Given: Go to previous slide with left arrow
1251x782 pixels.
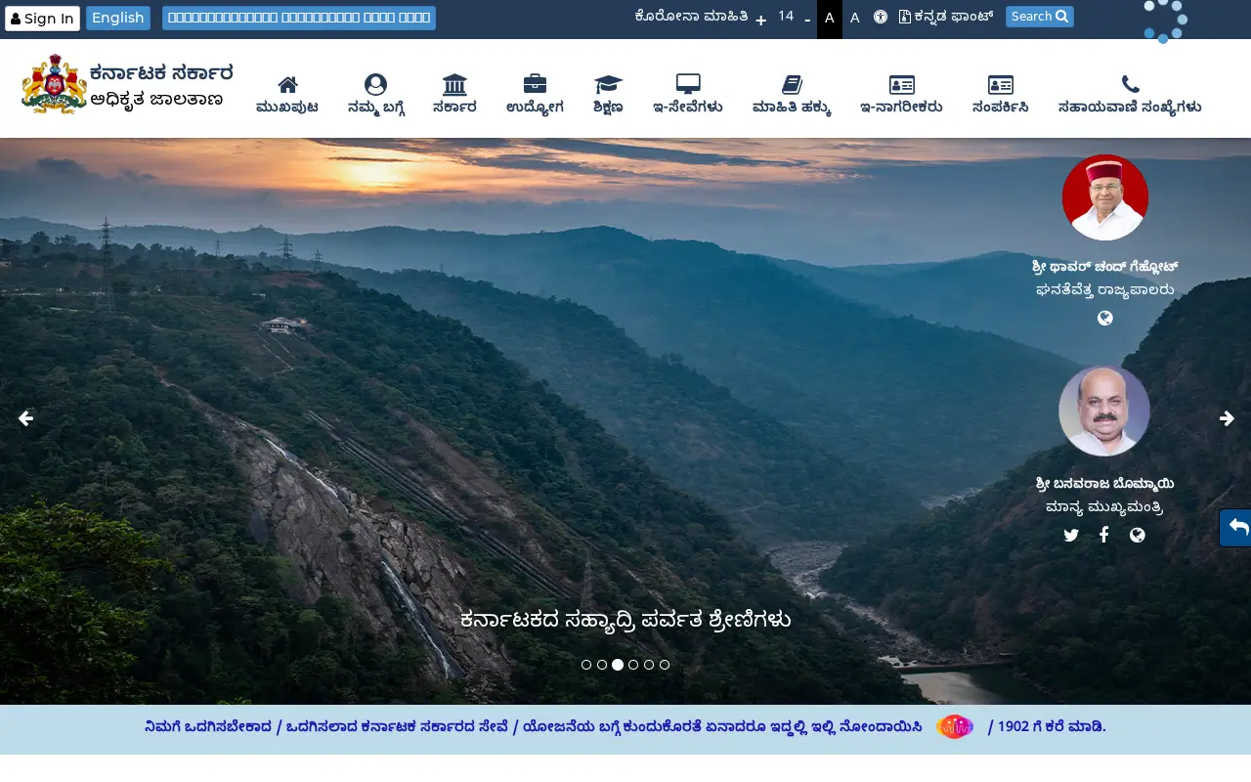Looking at the screenshot, I should coord(25,418).
